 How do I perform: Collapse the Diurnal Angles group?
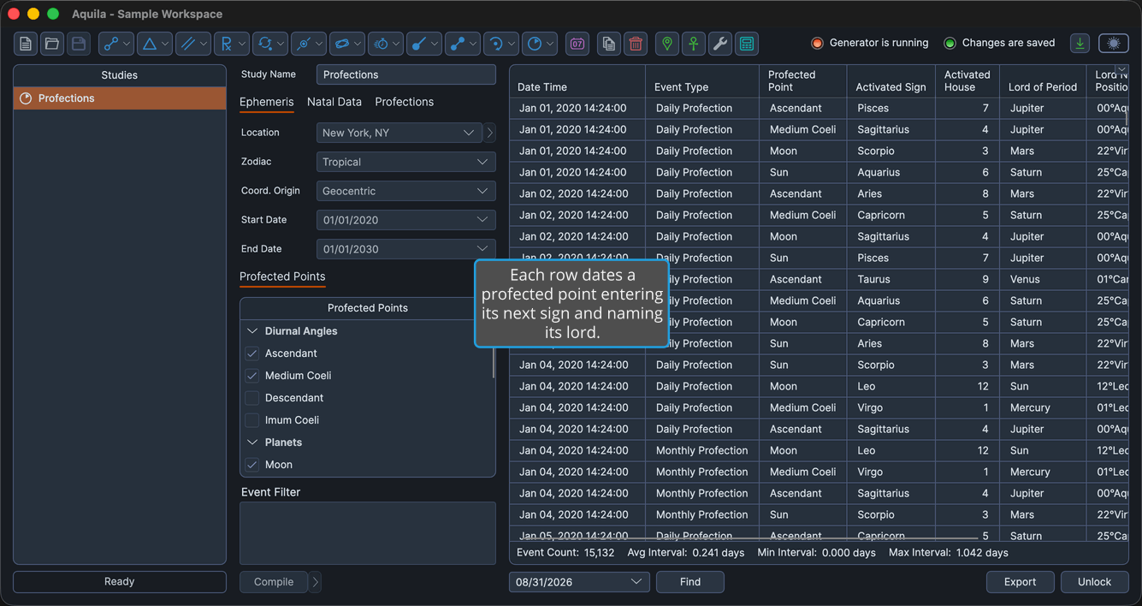[252, 331]
